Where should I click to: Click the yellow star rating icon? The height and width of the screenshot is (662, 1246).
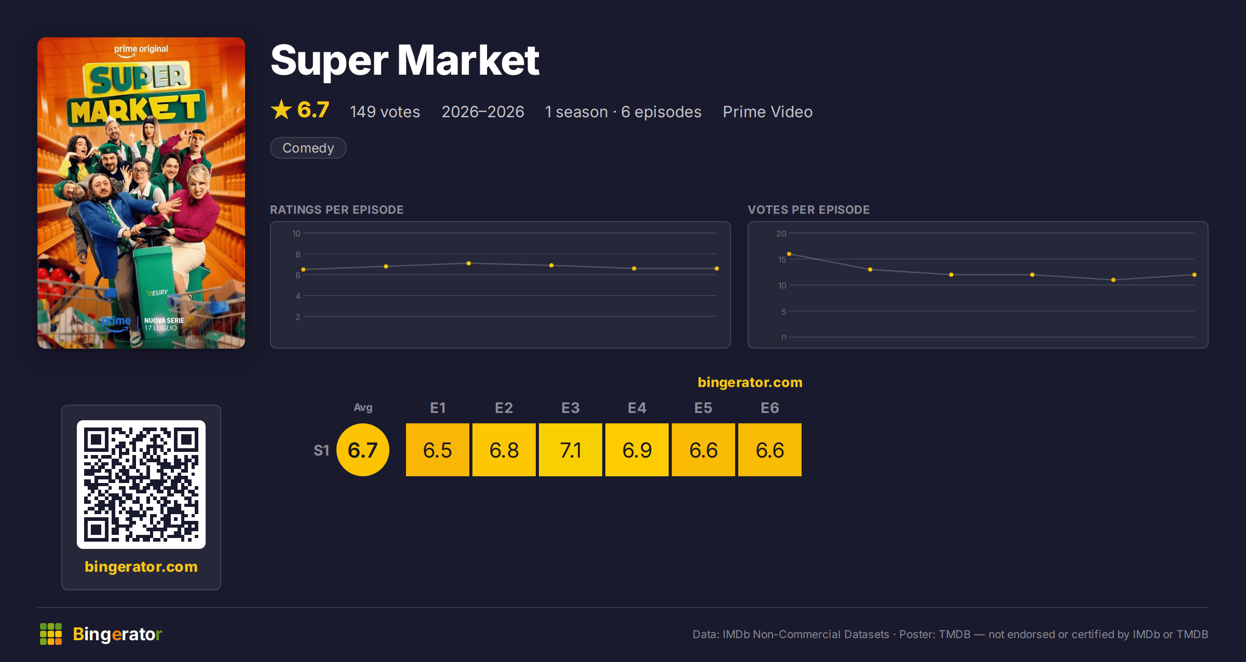click(x=281, y=110)
